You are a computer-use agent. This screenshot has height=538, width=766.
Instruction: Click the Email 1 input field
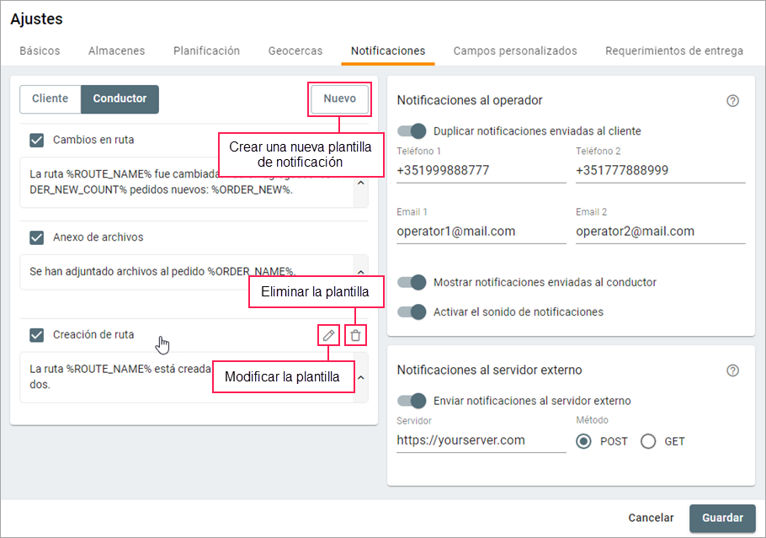(481, 231)
